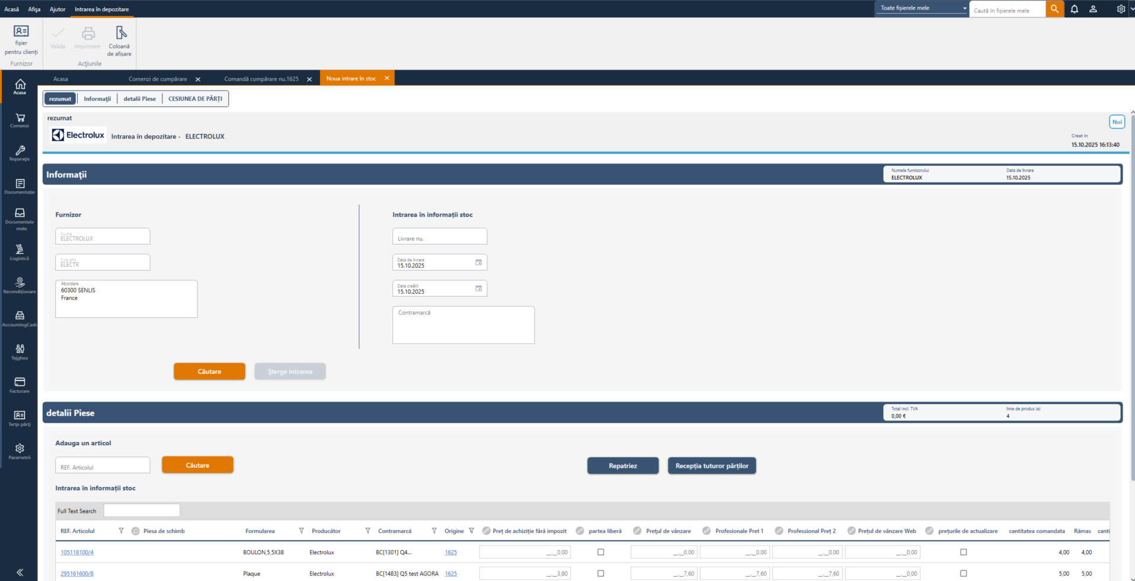The height and width of the screenshot is (581, 1135).
Task: Open Facturare card icon in sidebar
Action: click(20, 382)
